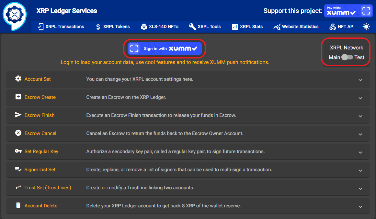Expand the Signer List Set panel chevron
The height and width of the screenshot is (219, 376).
point(360,171)
